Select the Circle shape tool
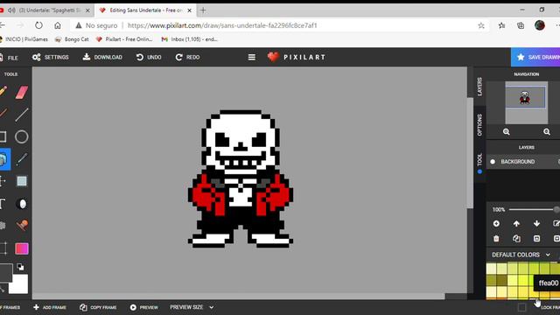This screenshot has width=560, height=315. tap(22, 136)
